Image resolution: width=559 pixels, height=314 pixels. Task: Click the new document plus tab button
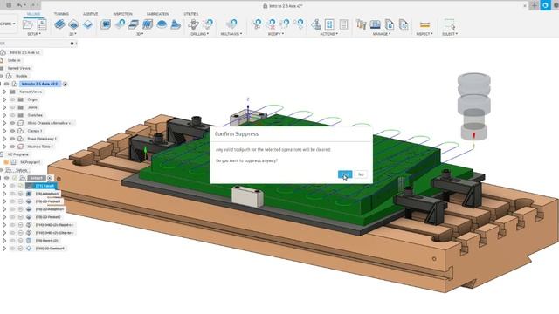click(x=534, y=5)
